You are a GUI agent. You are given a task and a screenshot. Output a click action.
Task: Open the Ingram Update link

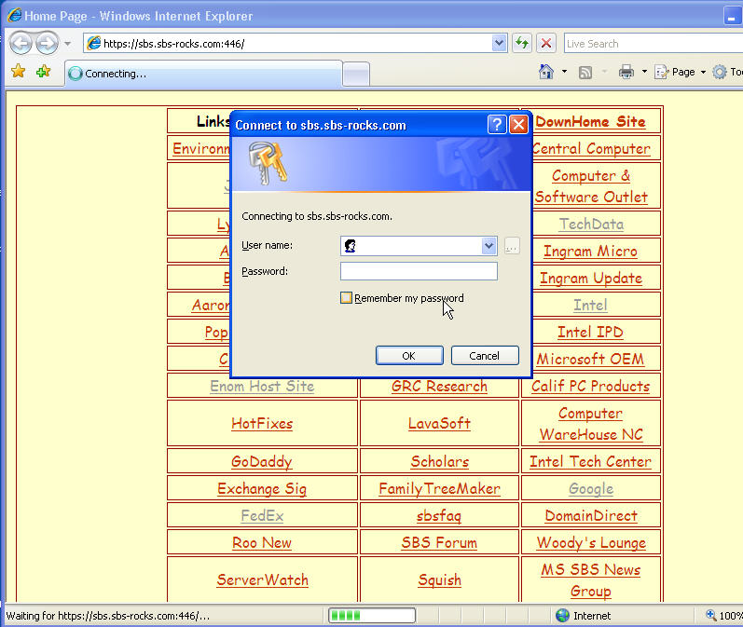591,278
